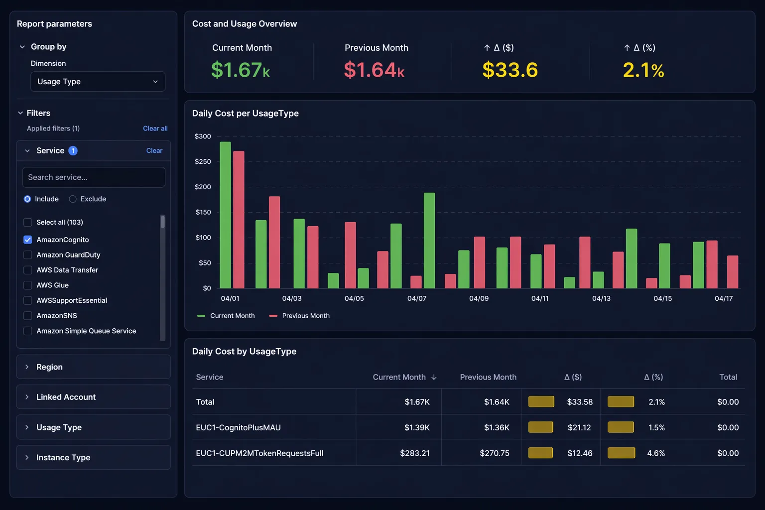This screenshot has height=510, width=765.
Task: Click the Current Month sort arrow icon
Action: (434, 378)
